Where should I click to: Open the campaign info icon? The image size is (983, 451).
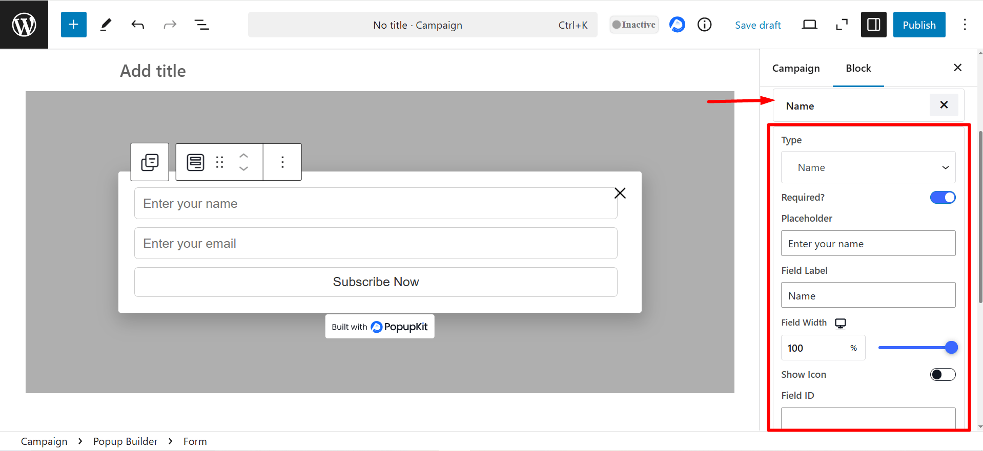point(705,25)
